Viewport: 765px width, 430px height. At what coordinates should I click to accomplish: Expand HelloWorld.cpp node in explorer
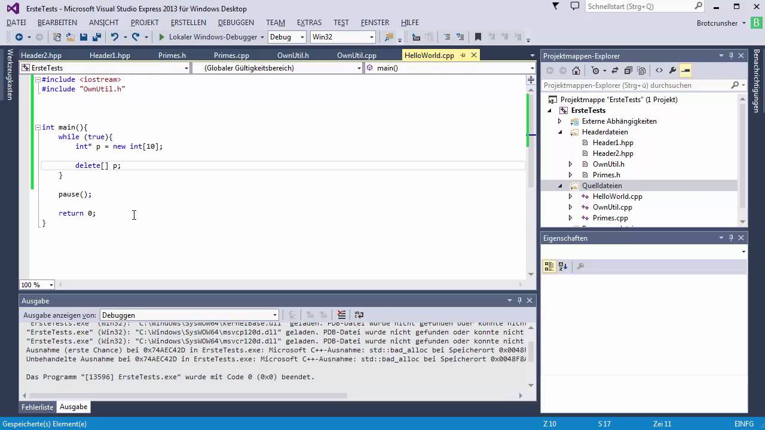click(570, 196)
